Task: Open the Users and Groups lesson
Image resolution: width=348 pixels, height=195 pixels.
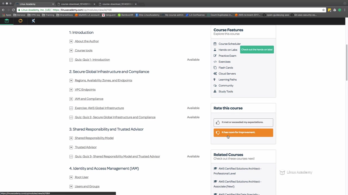Action: pos(87,187)
